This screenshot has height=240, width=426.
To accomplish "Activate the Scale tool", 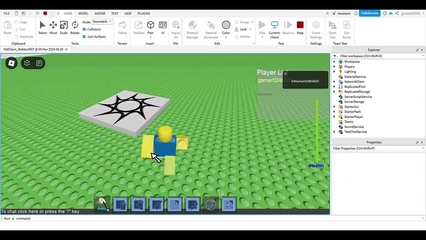I will [x=64, y=28].
